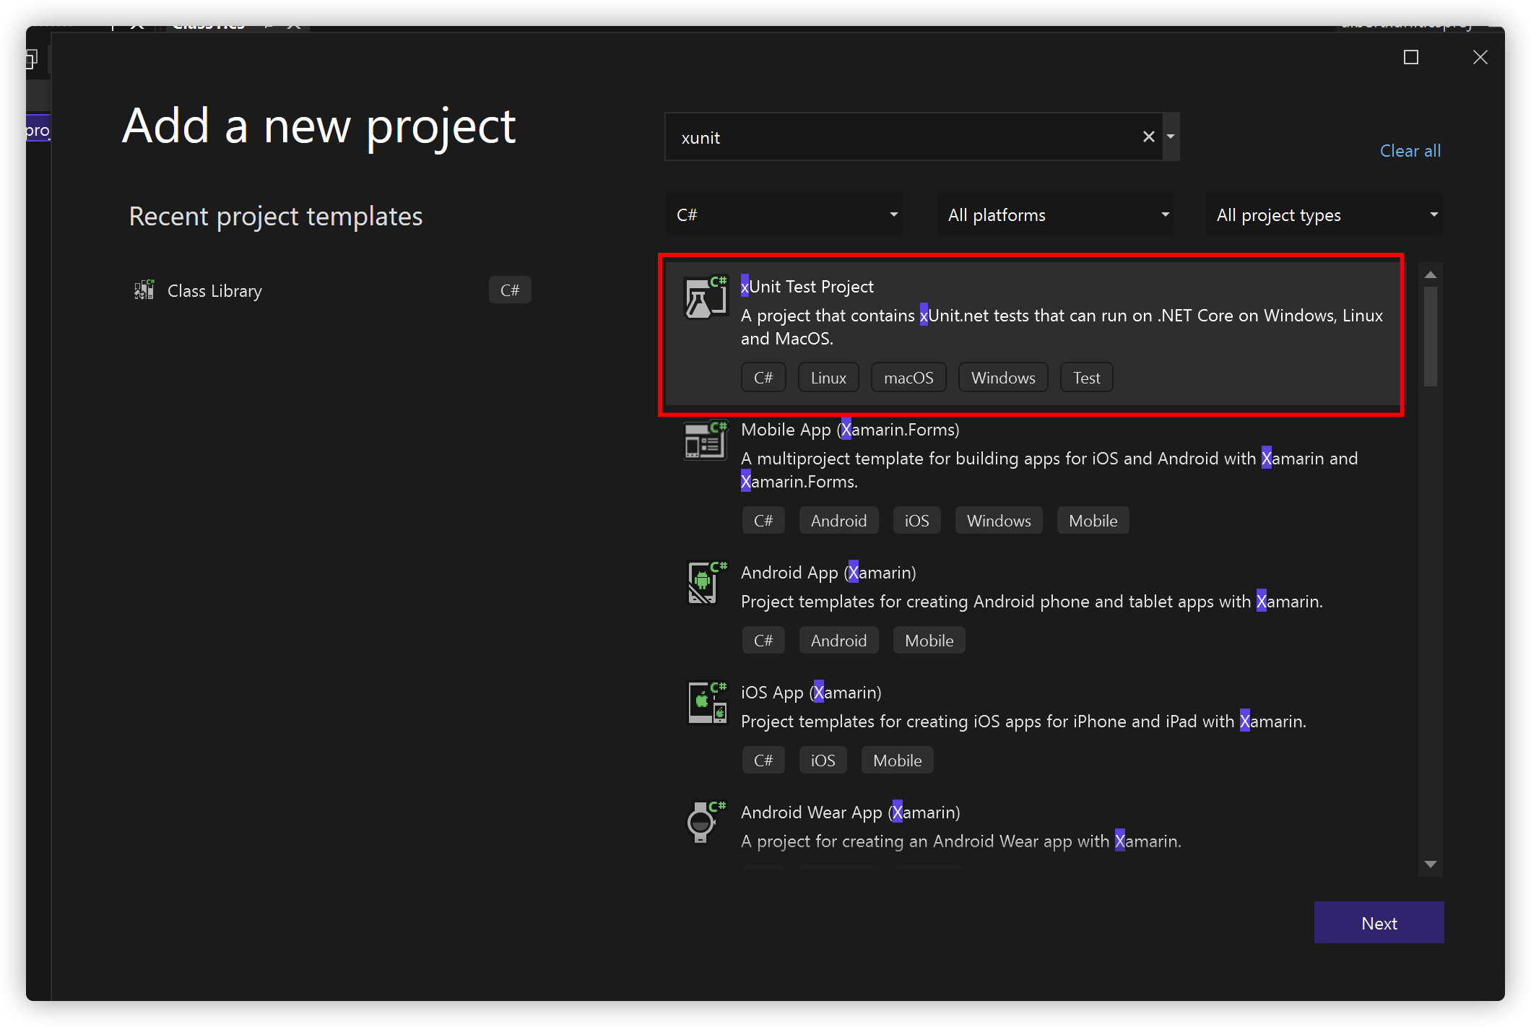Screen dimensions: 1531x1027
Task: Click the Test tag on xUnit Test Project
Action: point(1086,378)
